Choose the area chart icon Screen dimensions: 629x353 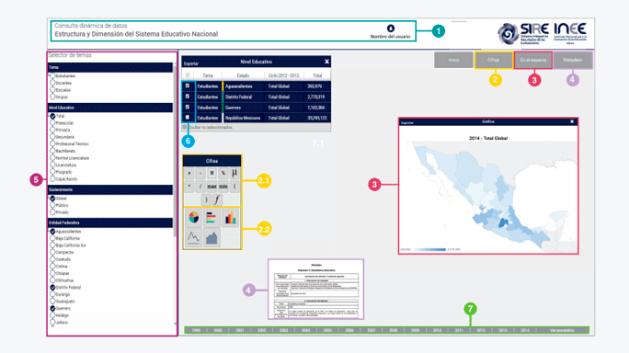212,237
